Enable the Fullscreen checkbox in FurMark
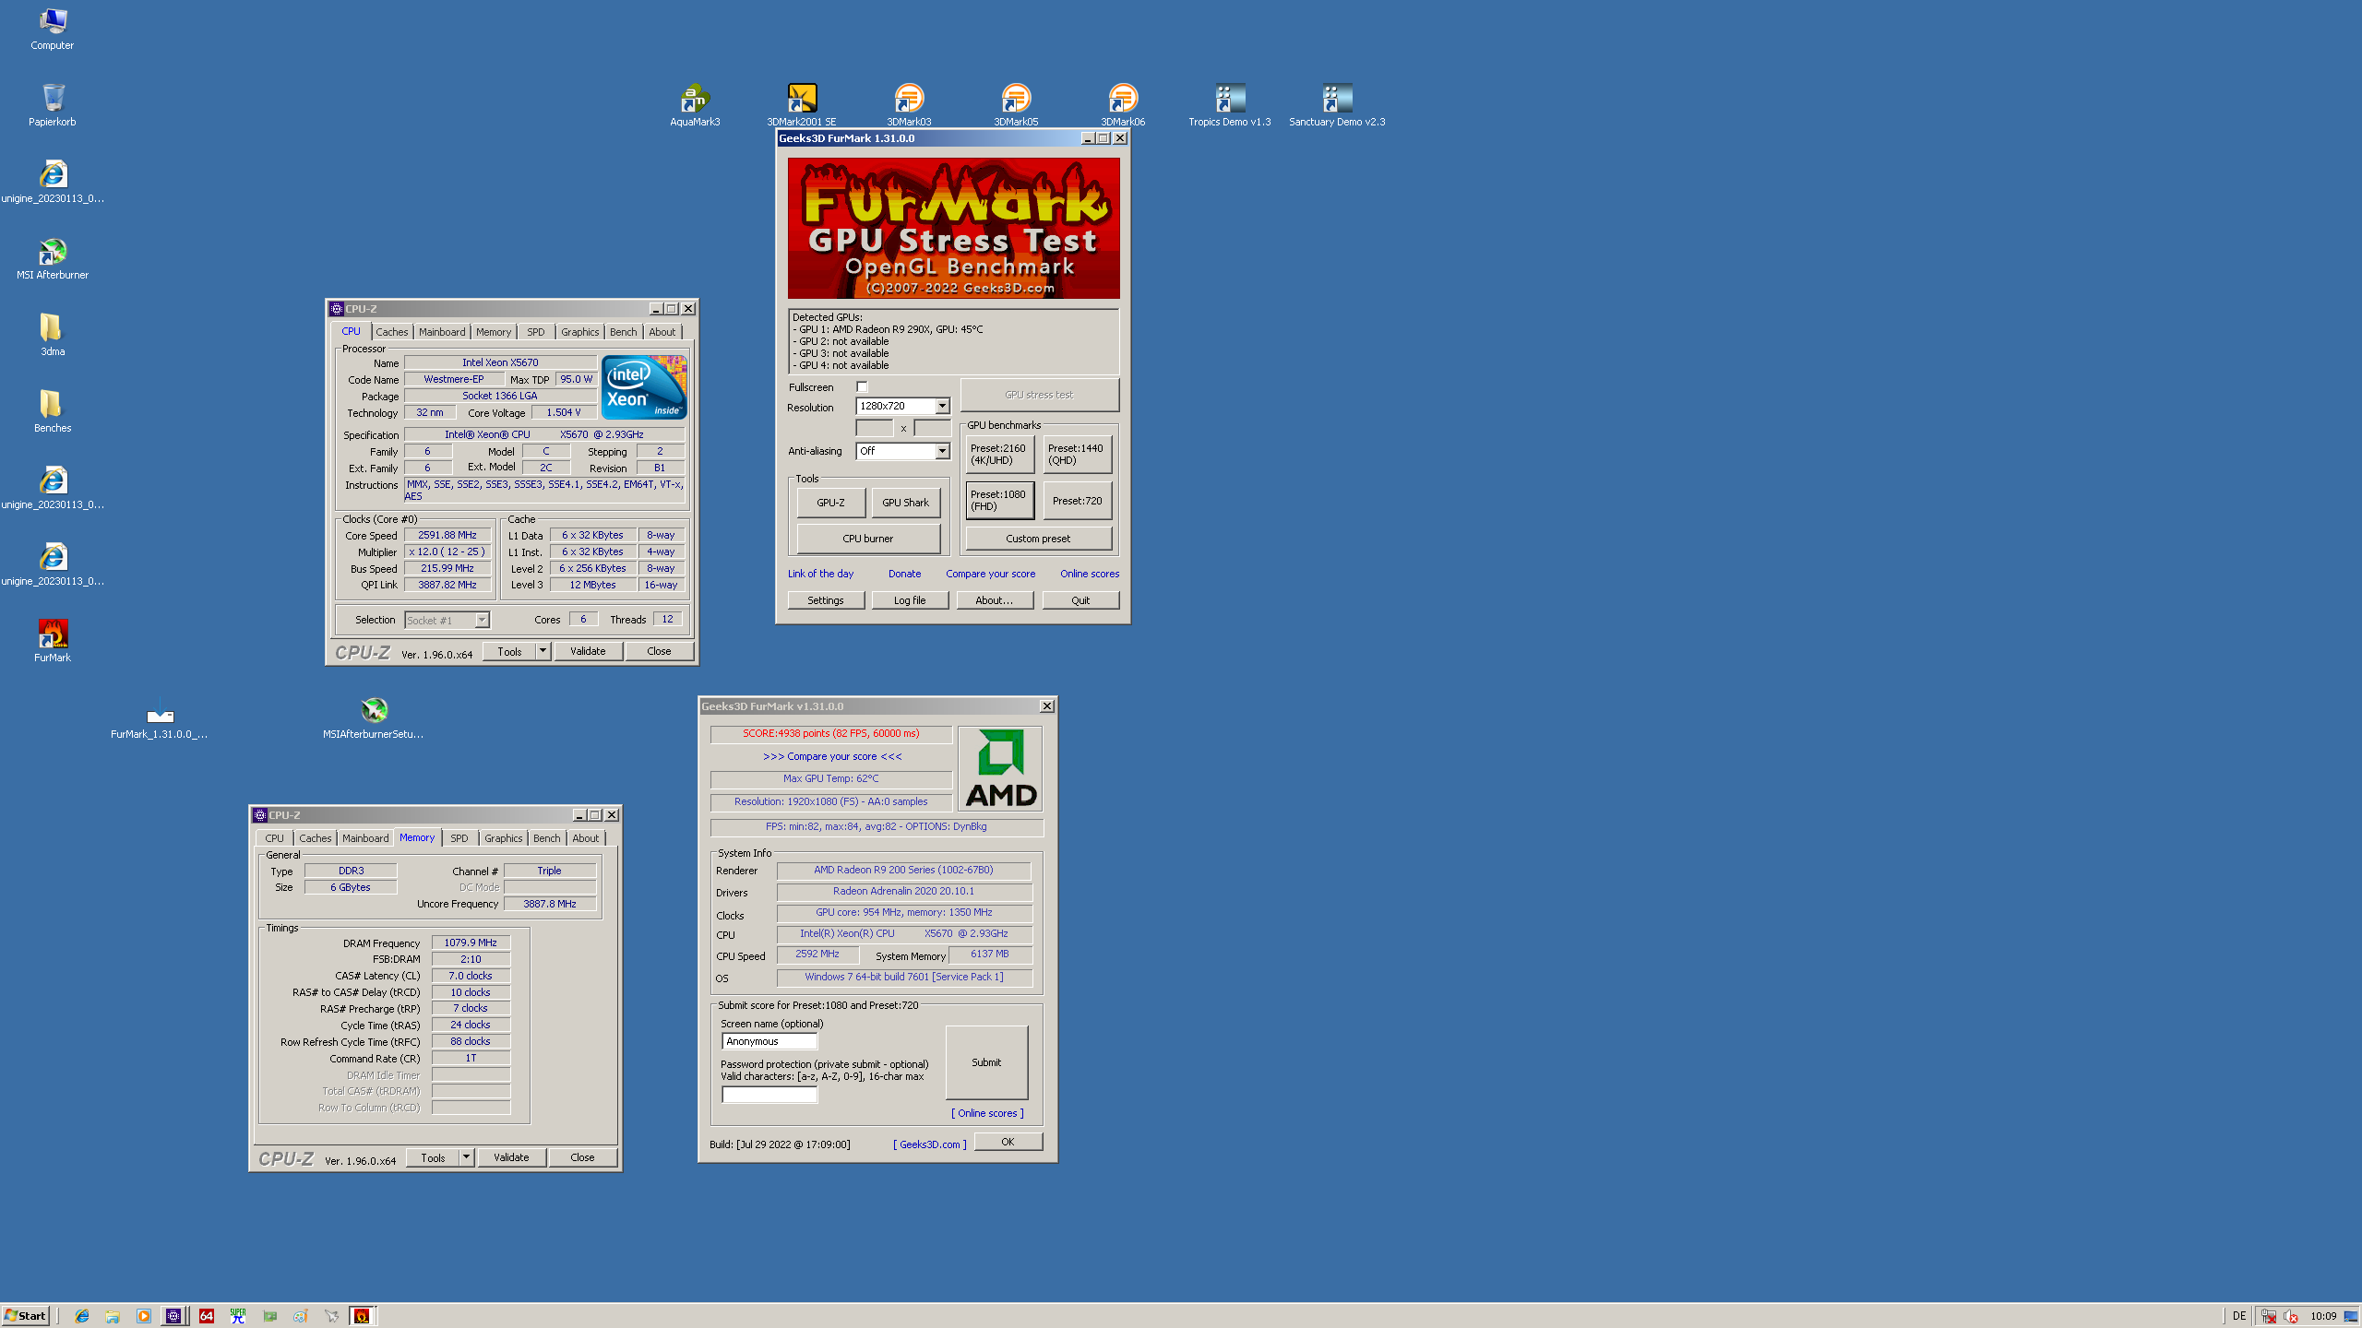Screen dimensions: 2362x1328 [862, 387]
